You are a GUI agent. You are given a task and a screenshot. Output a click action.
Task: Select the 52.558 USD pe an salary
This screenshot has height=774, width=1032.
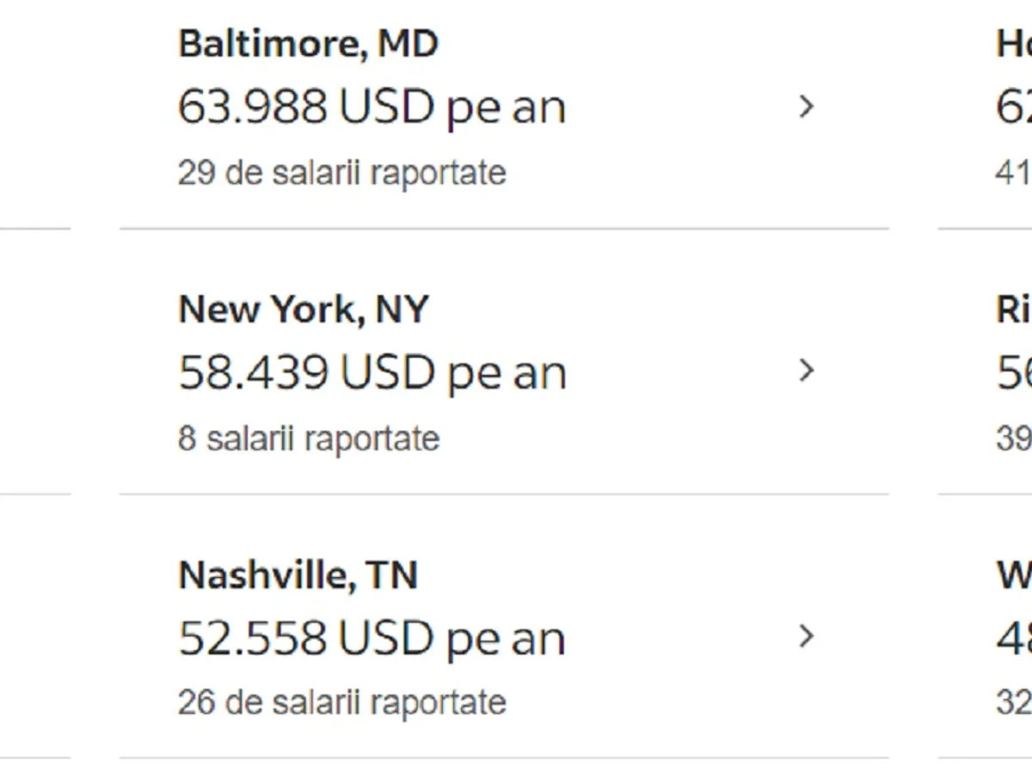click(372, 638)
